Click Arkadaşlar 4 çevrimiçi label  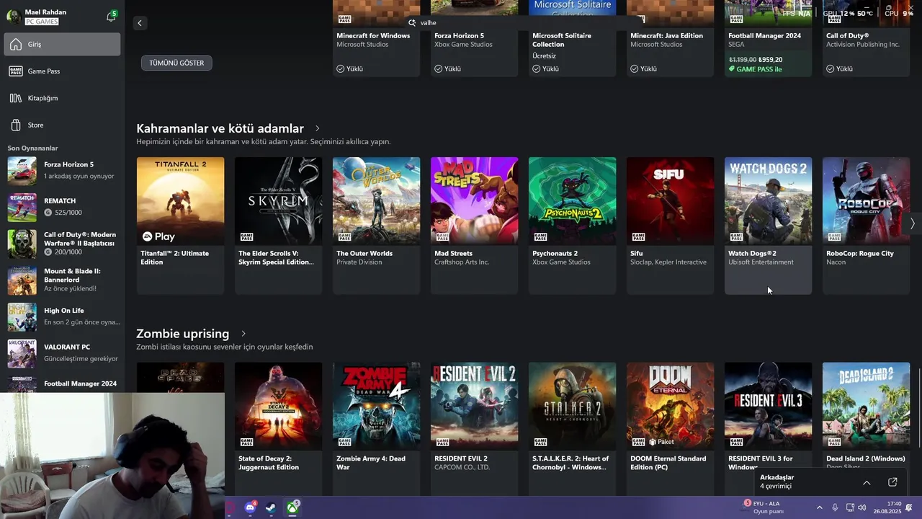pos(776,482)
